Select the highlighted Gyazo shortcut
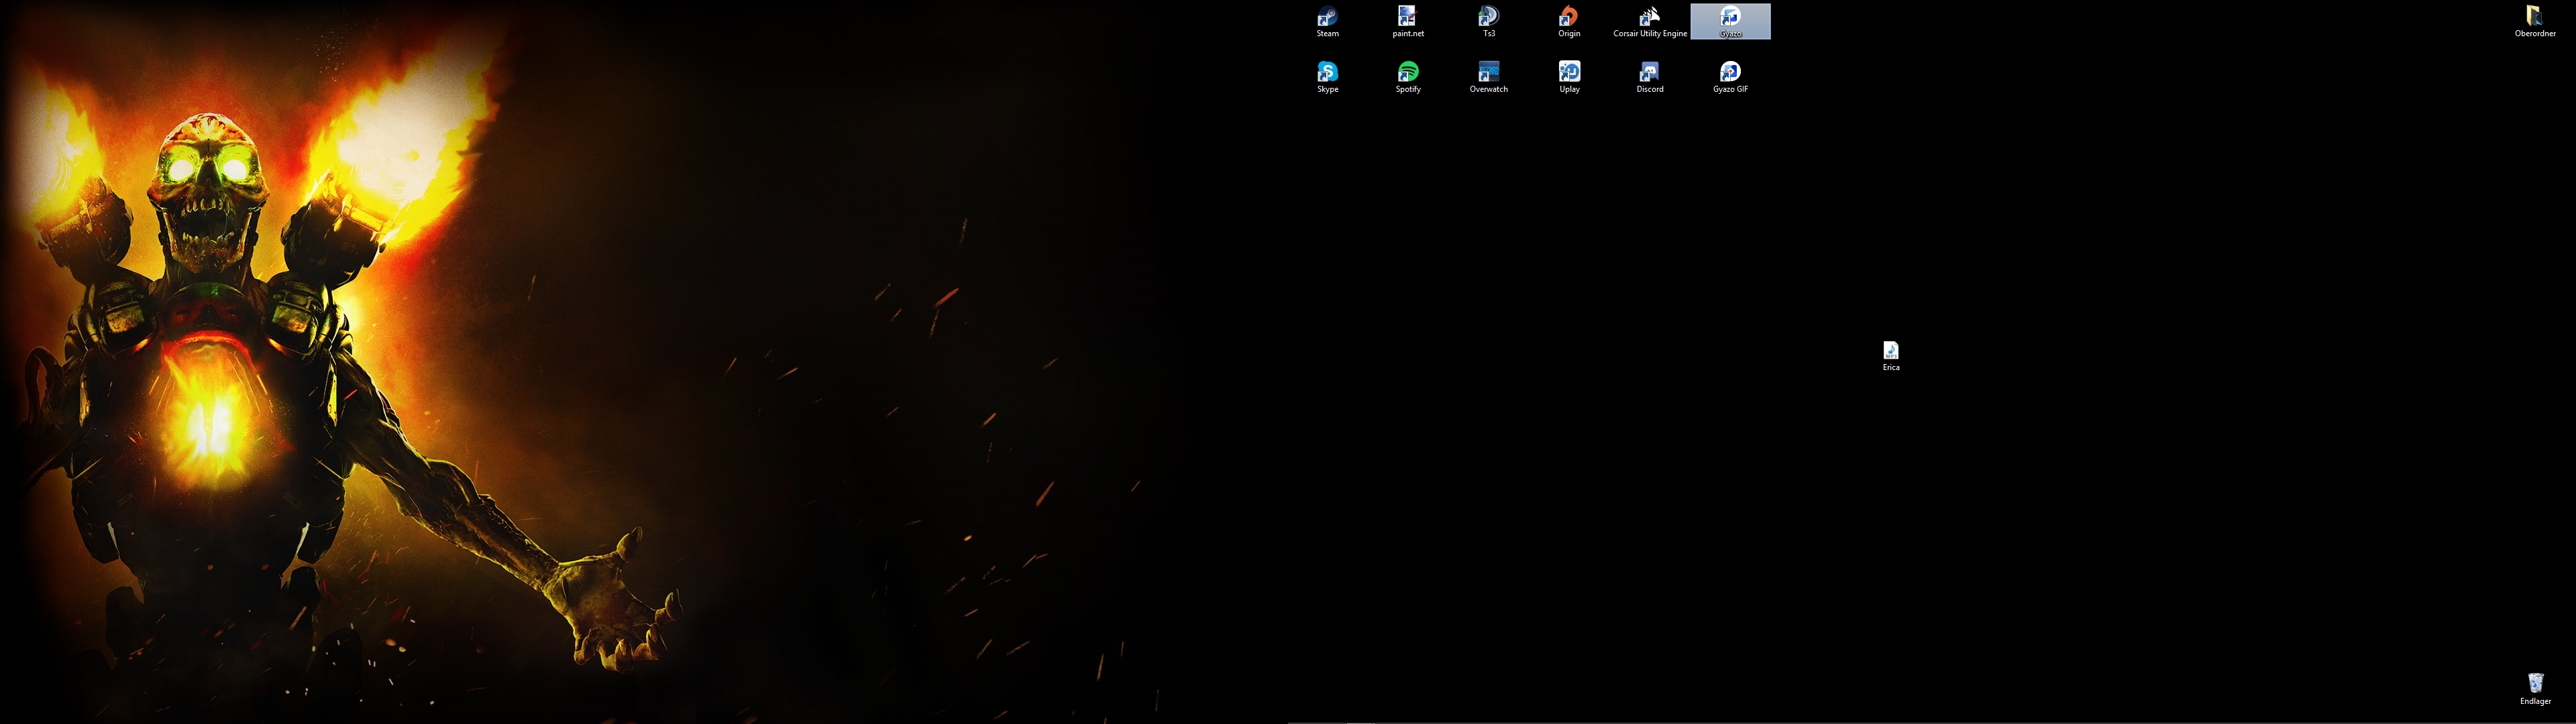This screenshot has height=724, width=2576. click(x=1730, y=22)
